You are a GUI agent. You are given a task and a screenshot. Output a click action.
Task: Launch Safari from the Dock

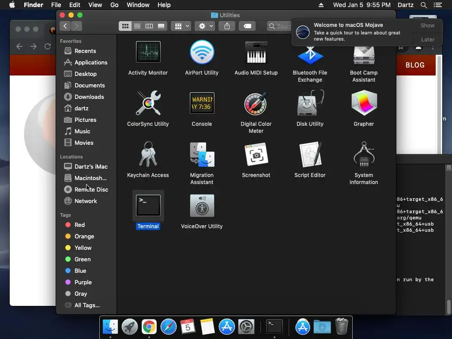coord(168,327)
